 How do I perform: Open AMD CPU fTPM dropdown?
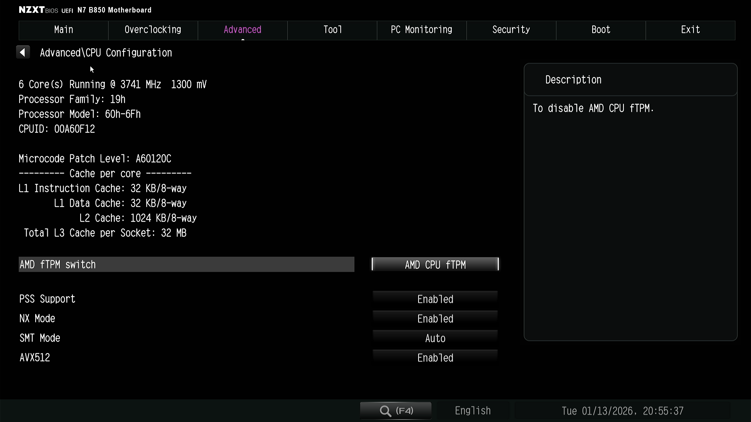[x=435, y=265]
